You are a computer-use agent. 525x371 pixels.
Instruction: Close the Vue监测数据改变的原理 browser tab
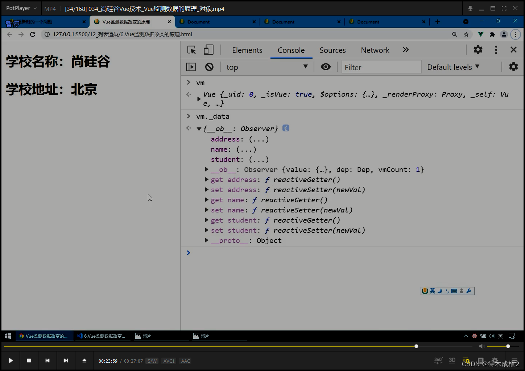169,22
